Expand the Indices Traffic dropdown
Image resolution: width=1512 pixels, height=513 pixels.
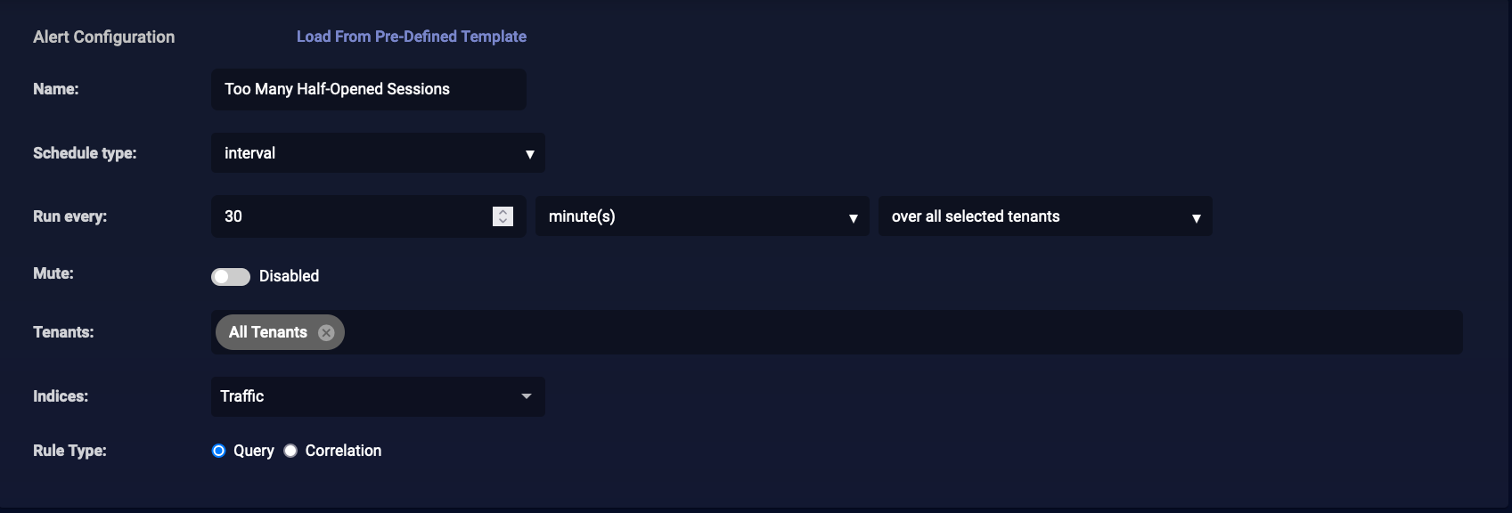(x=377, y=396)
